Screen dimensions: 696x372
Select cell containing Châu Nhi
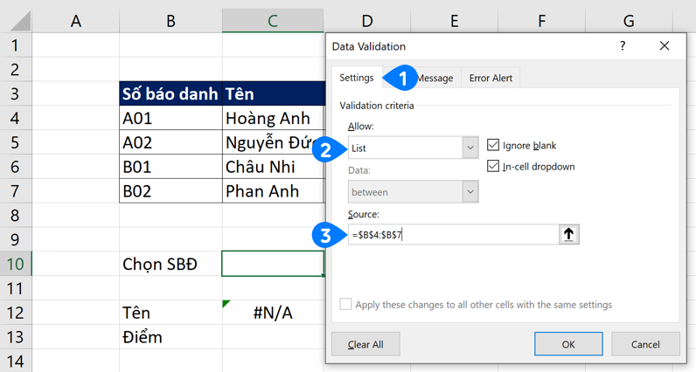[x=274, y=167]
